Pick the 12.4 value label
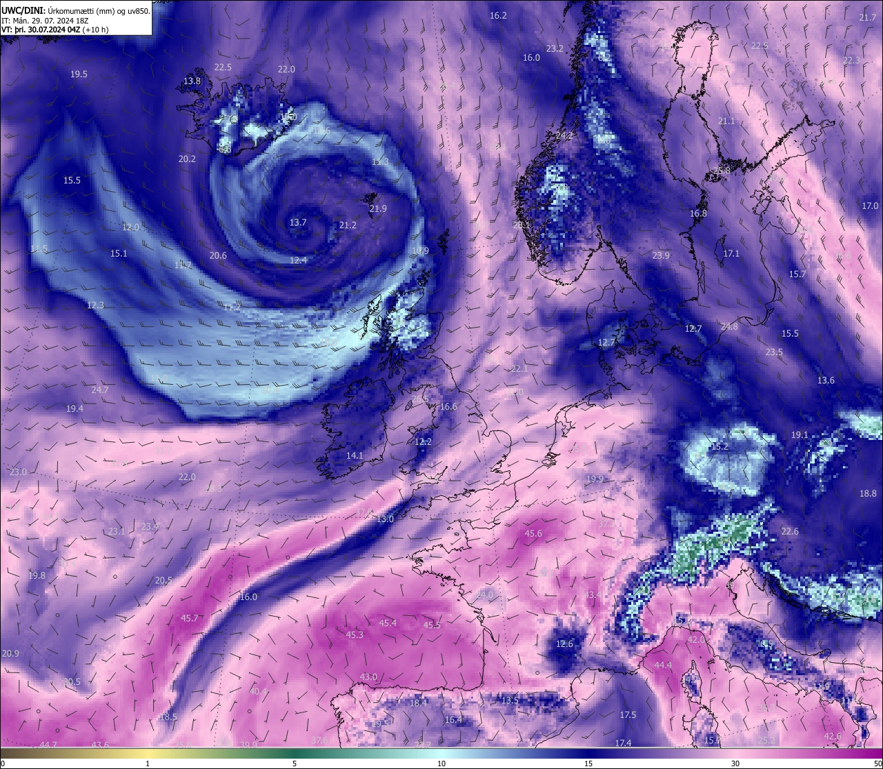883x769 pixels. tap(298, 260)
